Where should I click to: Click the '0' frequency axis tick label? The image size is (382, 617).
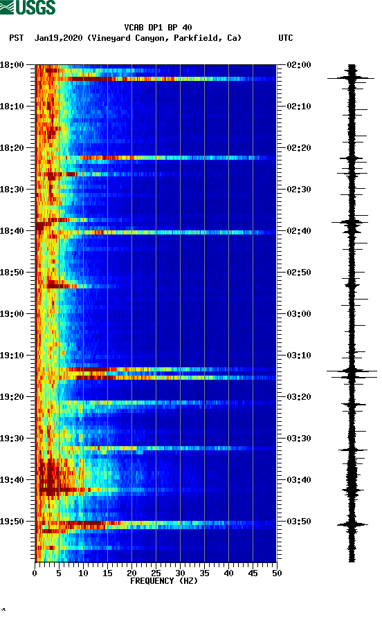click(35, 573)
